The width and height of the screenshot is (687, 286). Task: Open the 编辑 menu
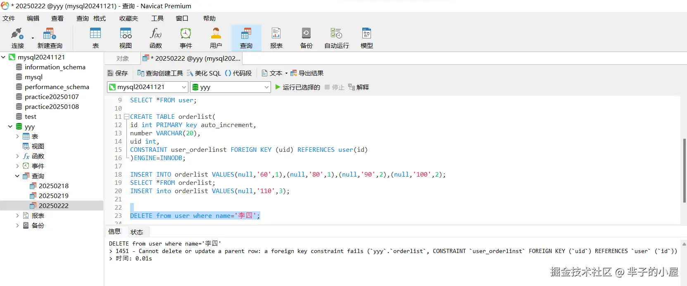pos(33,18)
